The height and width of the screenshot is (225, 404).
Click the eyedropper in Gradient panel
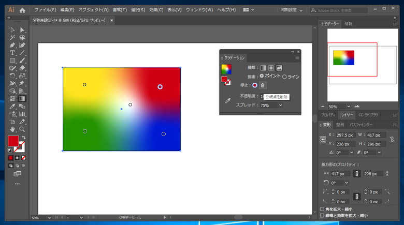(x=227, y=101)
